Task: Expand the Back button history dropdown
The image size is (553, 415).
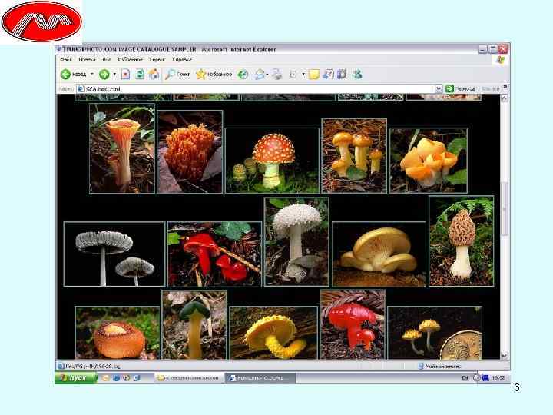Action: click(91, 75)
